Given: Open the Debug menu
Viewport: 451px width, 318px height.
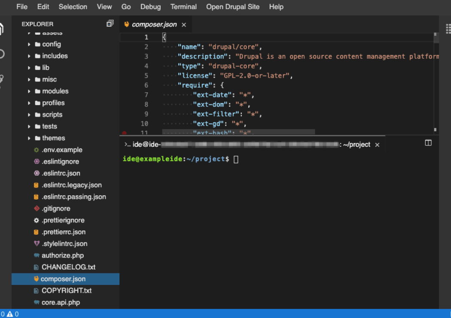Looking at the screenshot, I should click(150, 7).
